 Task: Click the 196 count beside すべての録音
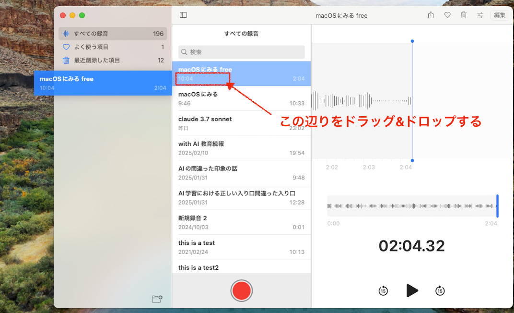click(x=158, y=34)
